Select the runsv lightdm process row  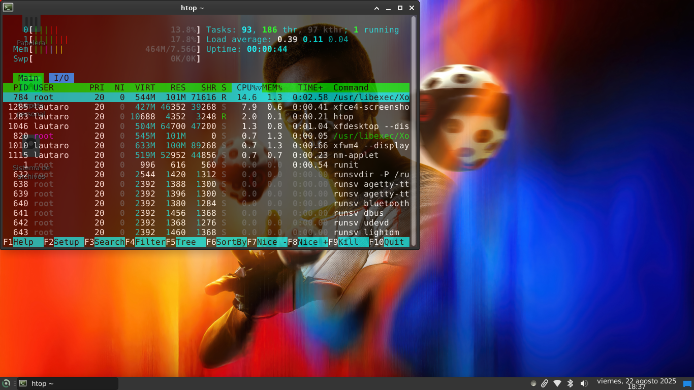click(x=206, y=233)
